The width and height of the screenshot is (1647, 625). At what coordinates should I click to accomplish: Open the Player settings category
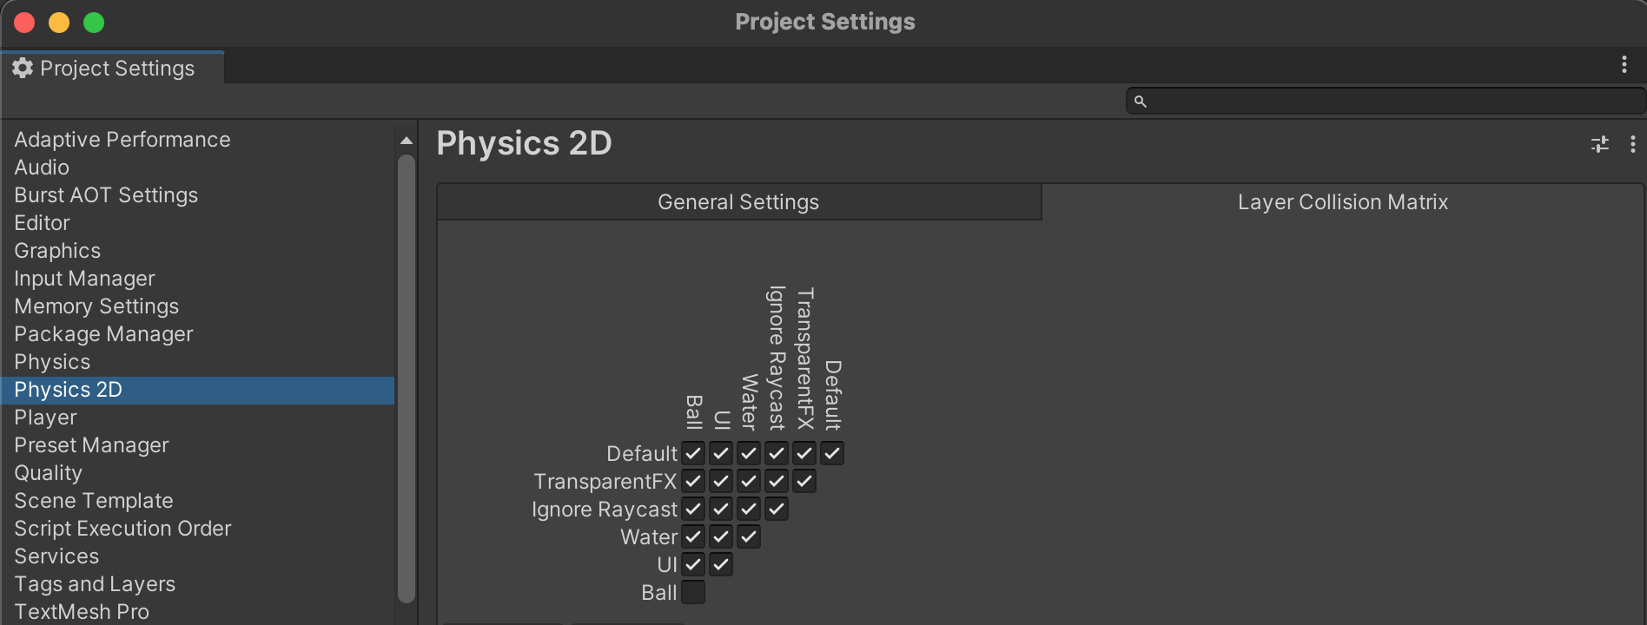(45, 418)
